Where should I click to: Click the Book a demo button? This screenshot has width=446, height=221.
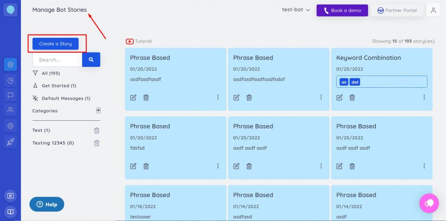(x=342, y=10)
